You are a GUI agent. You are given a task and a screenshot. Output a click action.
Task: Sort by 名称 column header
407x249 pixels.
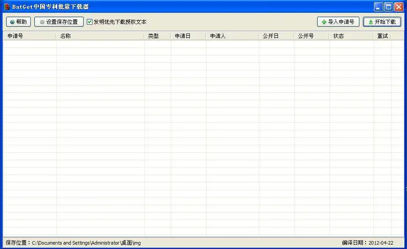[100, 36]
